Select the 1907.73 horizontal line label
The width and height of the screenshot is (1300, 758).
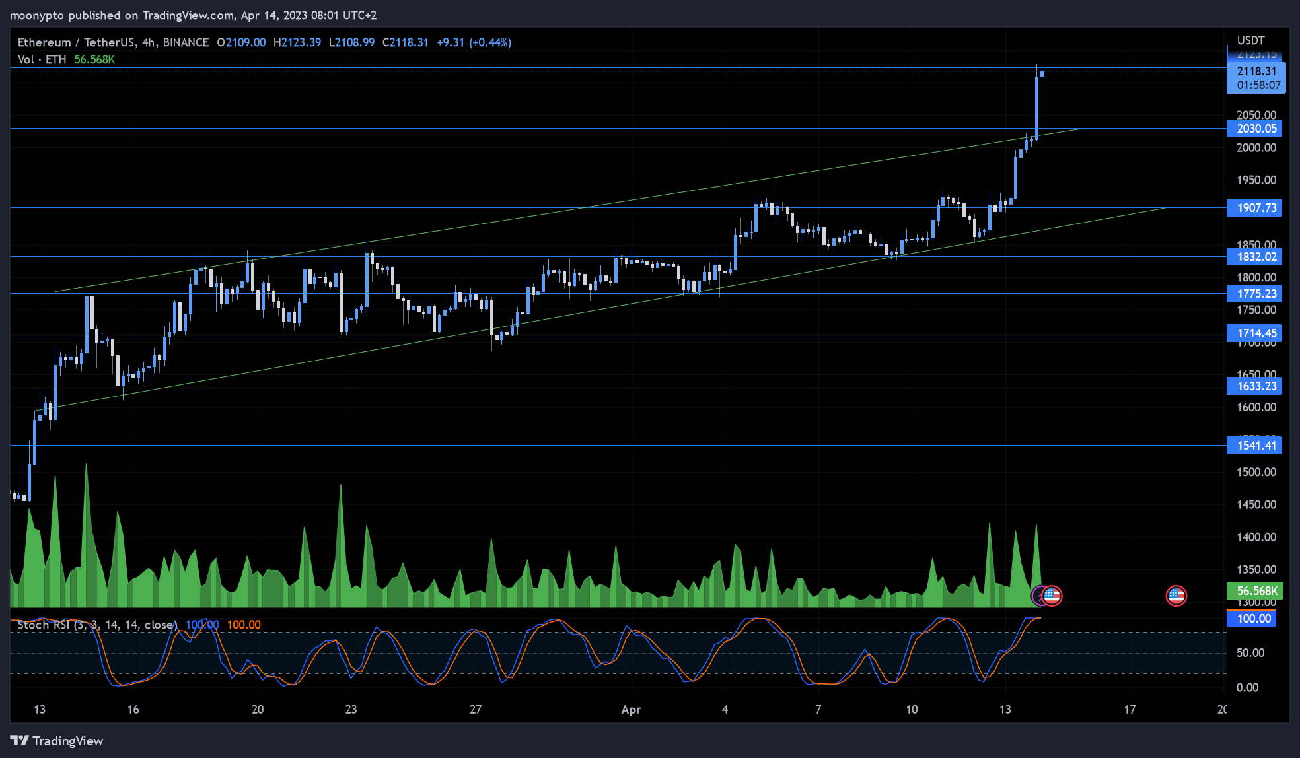(1254, 208)
